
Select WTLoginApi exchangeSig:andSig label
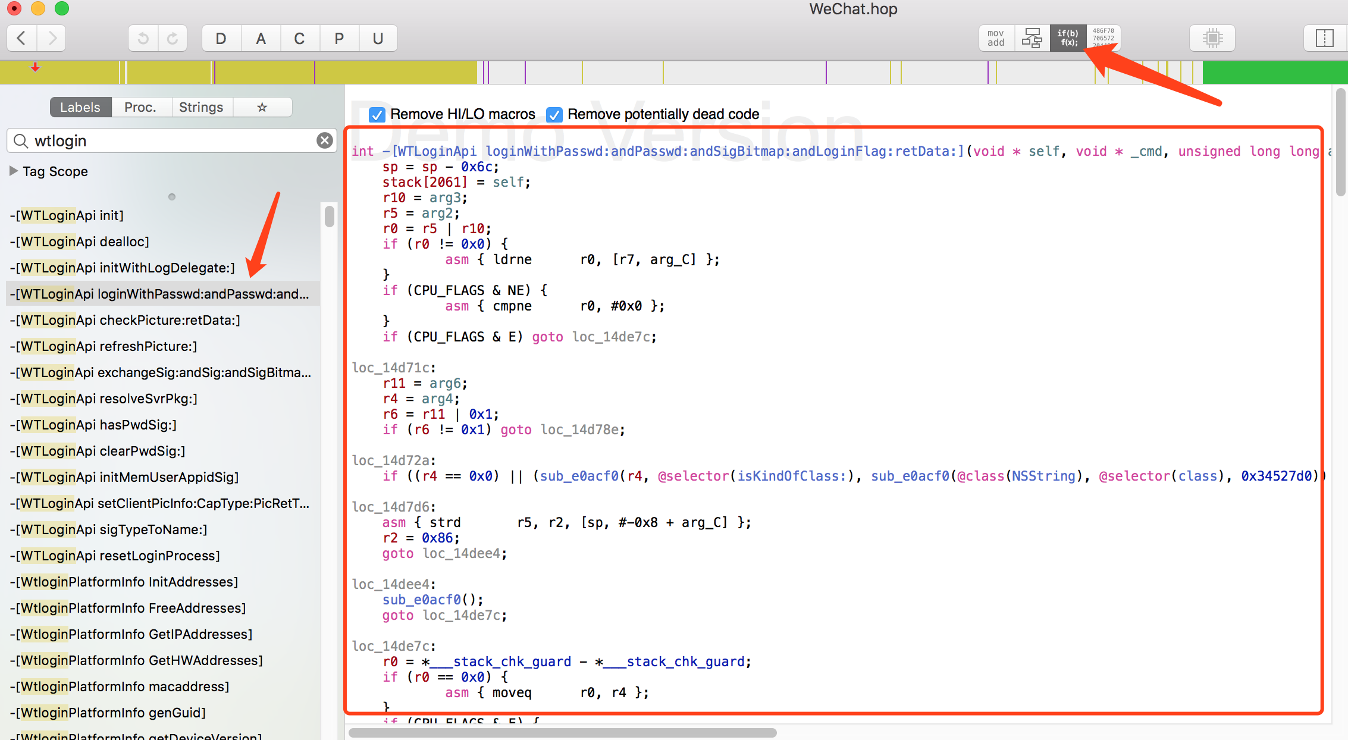pyautogui.click(x=163, y=372)
